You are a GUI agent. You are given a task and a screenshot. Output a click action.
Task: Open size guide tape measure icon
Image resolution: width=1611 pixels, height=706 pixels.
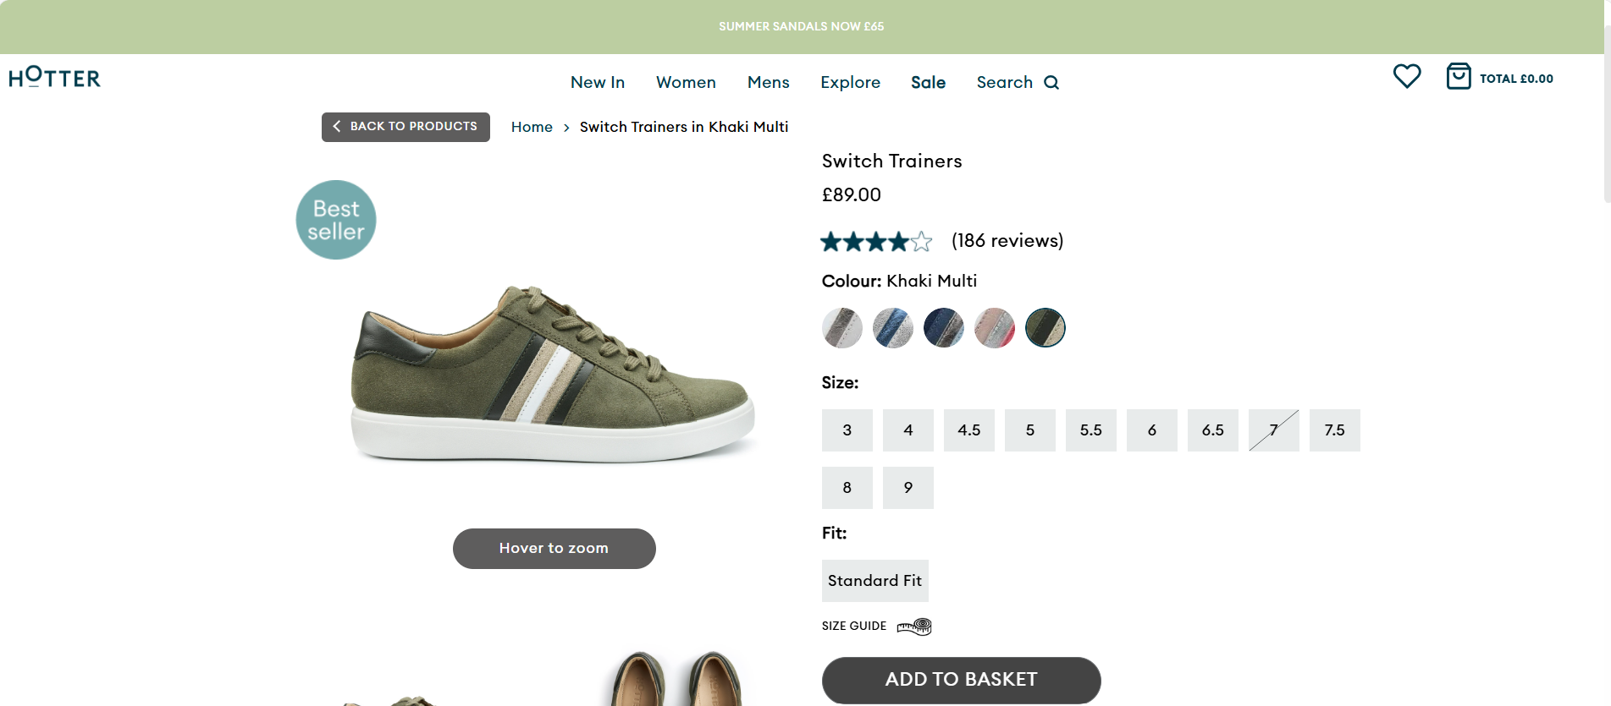[914, 627]
